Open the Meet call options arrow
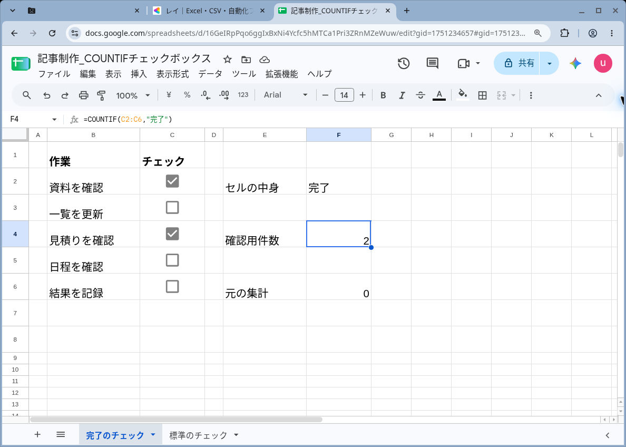 [x=478, y=63]
